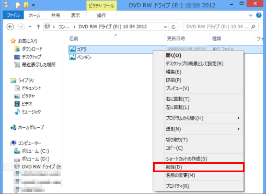Click the ライブラリ folder icon

click(x=13, y=80)
